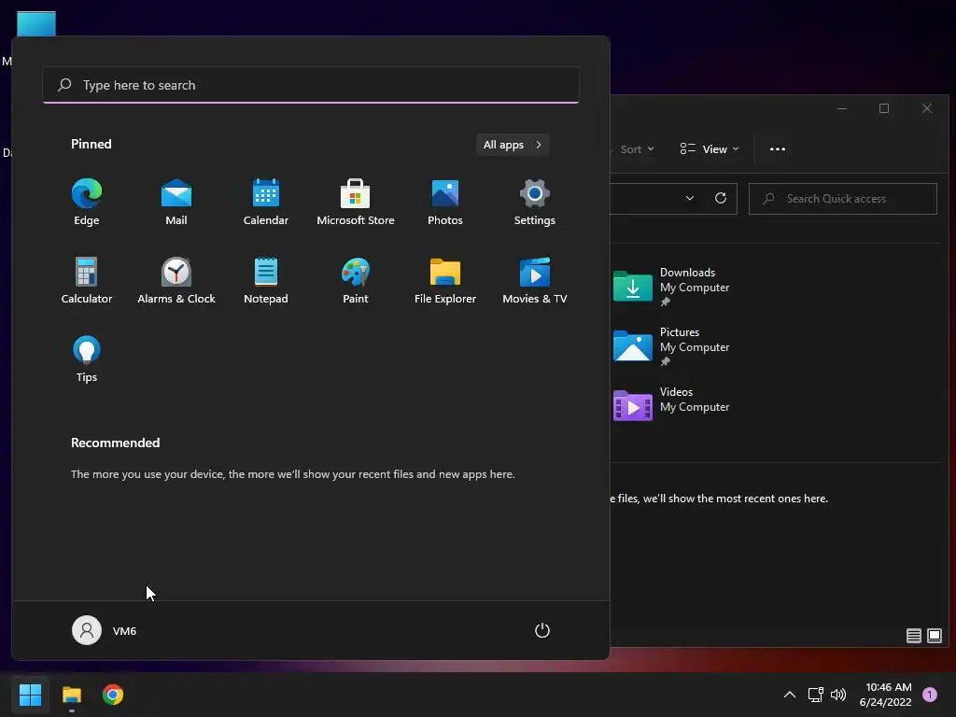
Task: Open the Sort dropdown in File Explorer
Action: (x=637, y=149)
